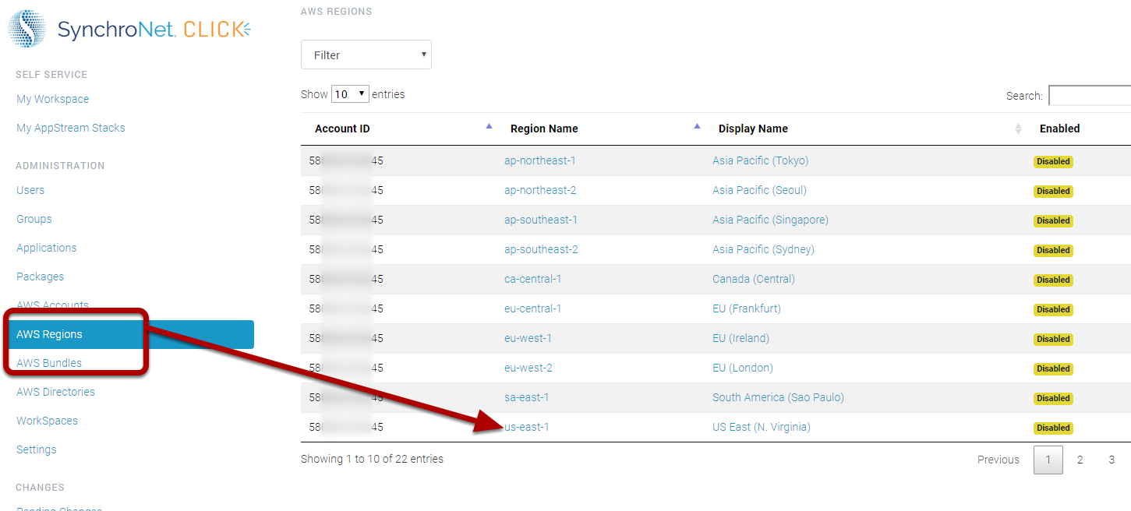The width and height of the screenshot is (1131, 511).
Task: Open the ap-southeast-2 region link
Action: pos(541,249)
